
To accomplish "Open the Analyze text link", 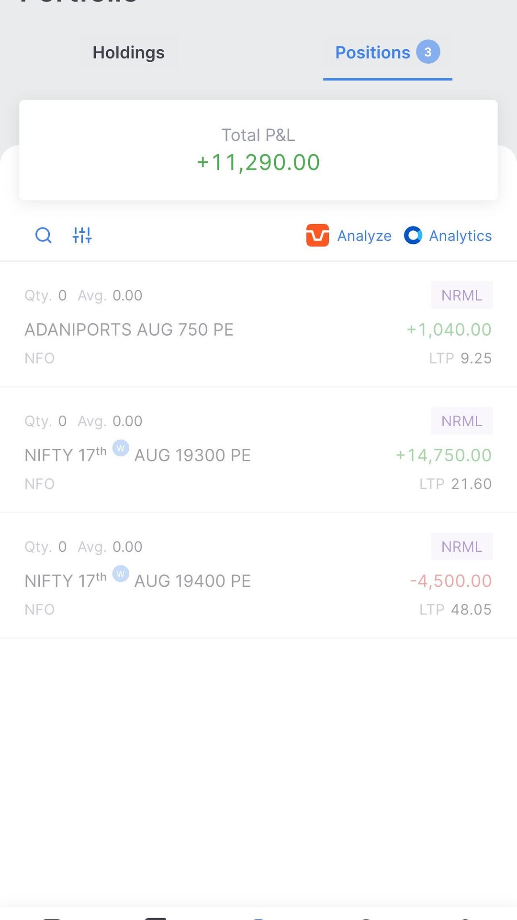I will tap(364, 236).
